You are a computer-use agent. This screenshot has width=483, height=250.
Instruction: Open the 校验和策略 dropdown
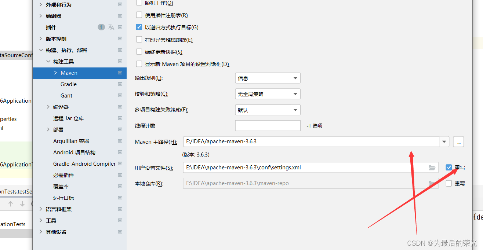coord(268,94)
